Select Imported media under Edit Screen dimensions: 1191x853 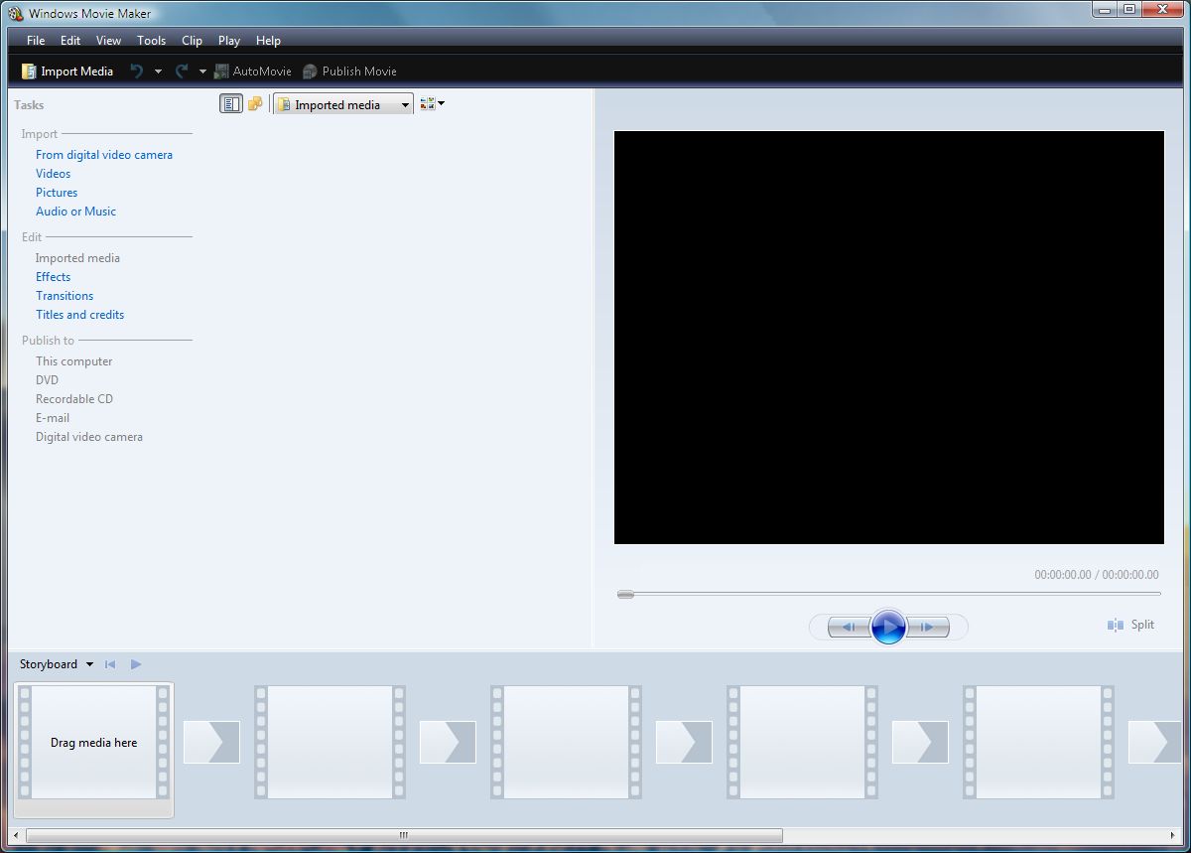(x=77, y=258)
